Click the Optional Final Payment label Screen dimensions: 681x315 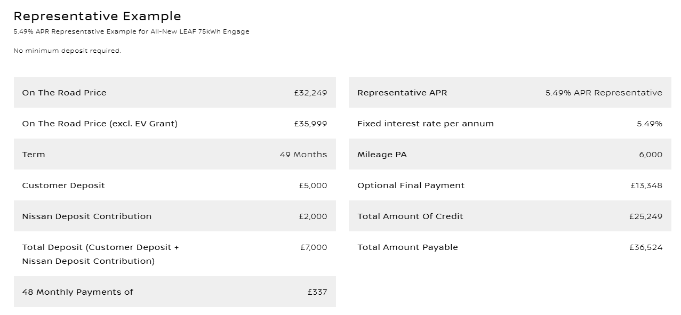click(x=411, y=185)
